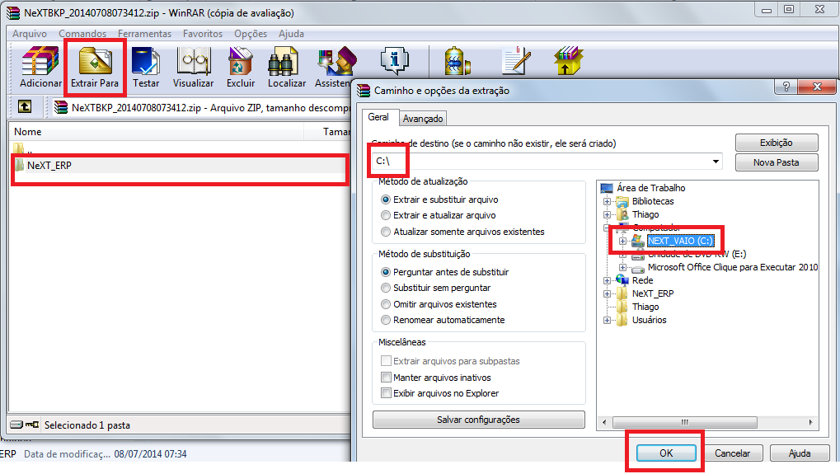This screenshot has width=840, height=474.
Task: Open the Arquivo menu
Action: 30,33
